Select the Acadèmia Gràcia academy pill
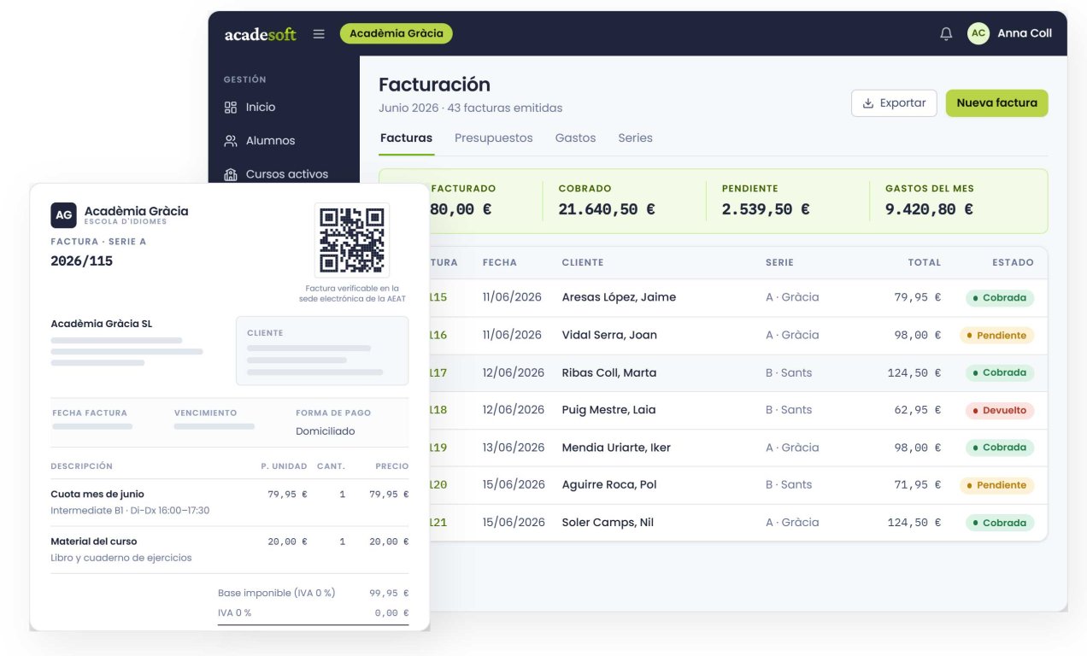The width and height of the screenshot is (1087, 656). point(397,33)
